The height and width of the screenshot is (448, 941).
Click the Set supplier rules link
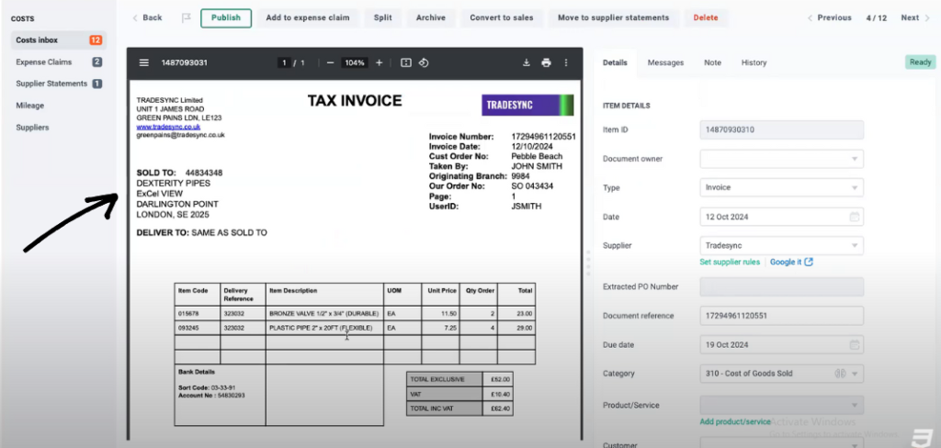point(731,262)
